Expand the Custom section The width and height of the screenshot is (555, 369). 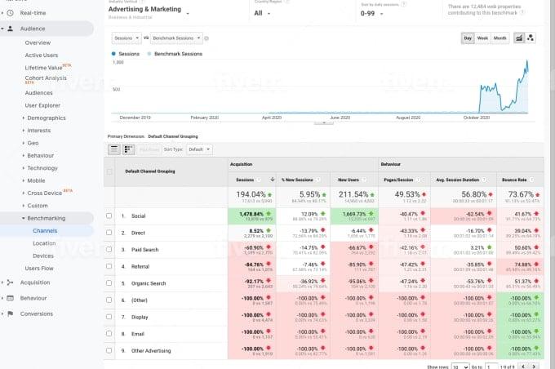tap(38, 206)
